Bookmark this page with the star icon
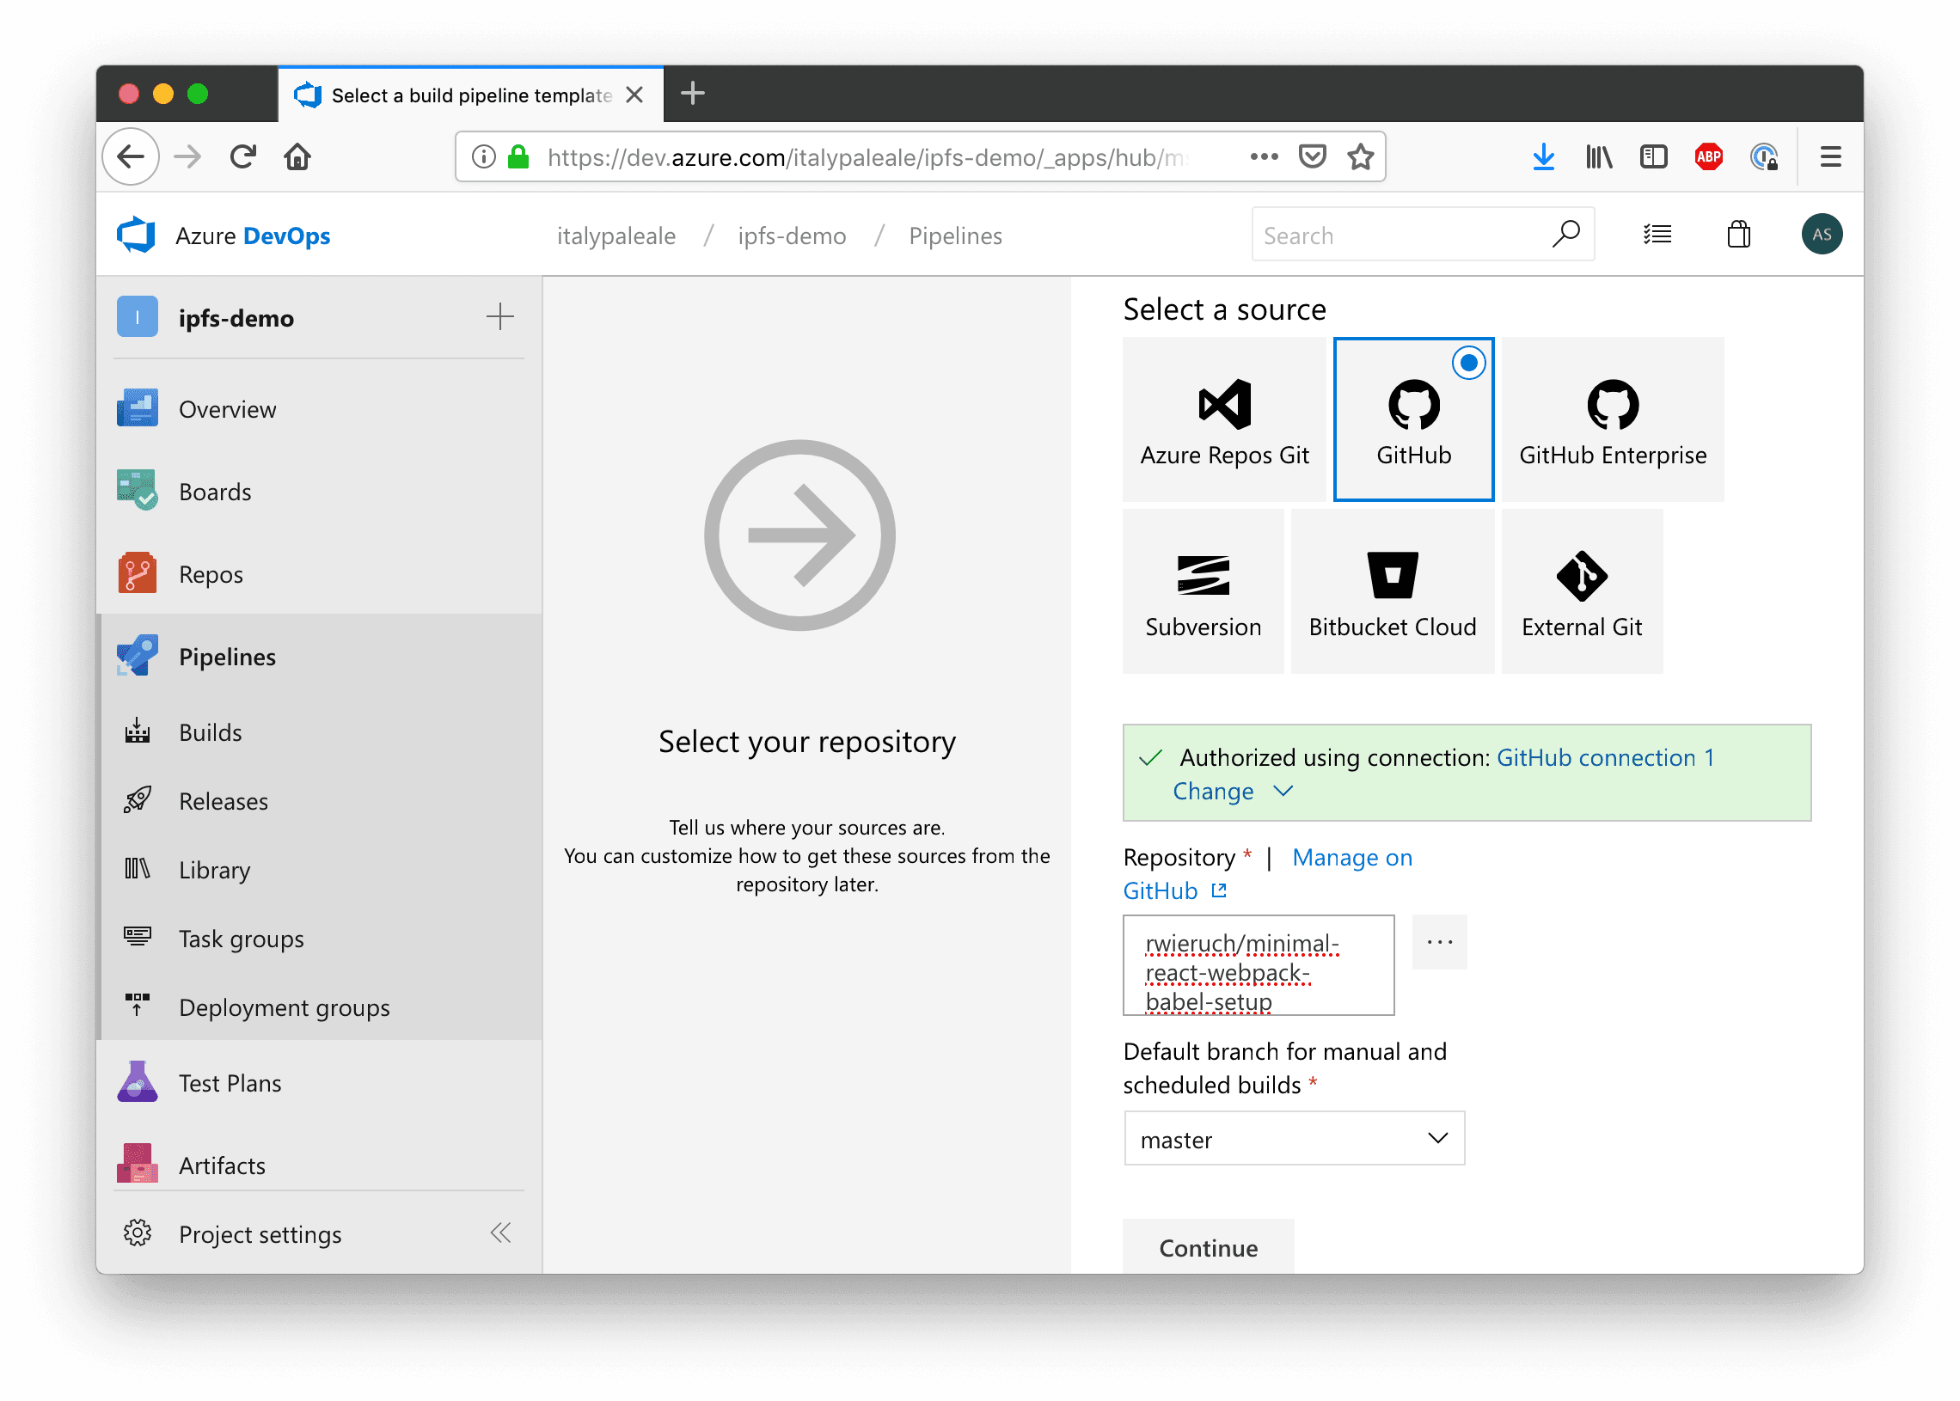The height and width of the screenshot is (1401, 1960). (1361, 157)
